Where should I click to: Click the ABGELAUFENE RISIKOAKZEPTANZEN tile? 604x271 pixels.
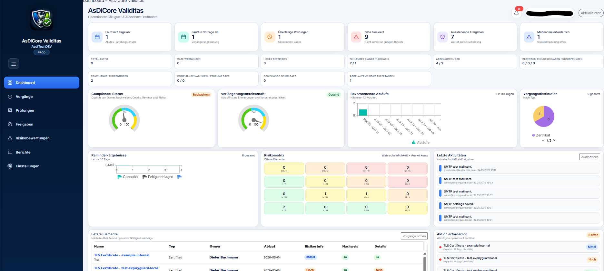pos(389,79)
